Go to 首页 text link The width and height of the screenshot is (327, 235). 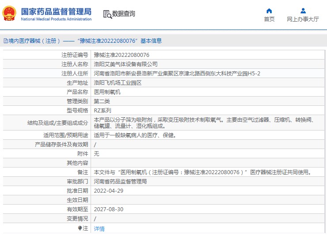click(x=269, y=19)
